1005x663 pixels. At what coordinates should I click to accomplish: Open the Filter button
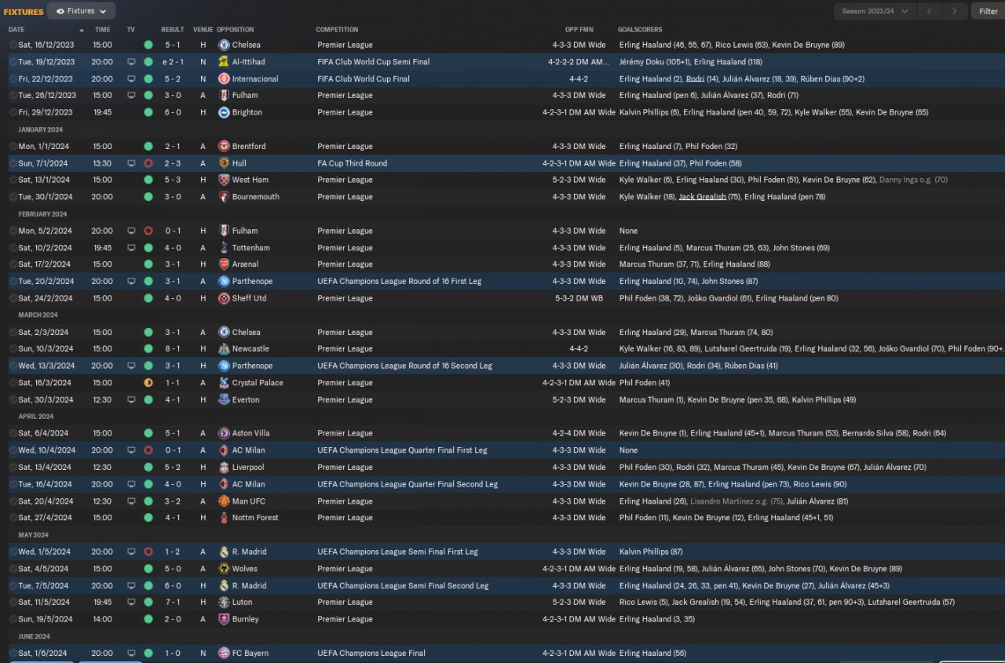point(988,11)
